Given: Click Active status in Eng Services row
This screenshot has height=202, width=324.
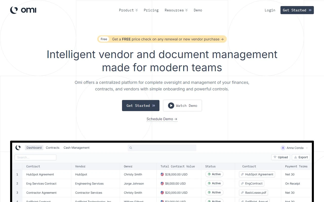Looking at the screenshot, I should (214, 183).
